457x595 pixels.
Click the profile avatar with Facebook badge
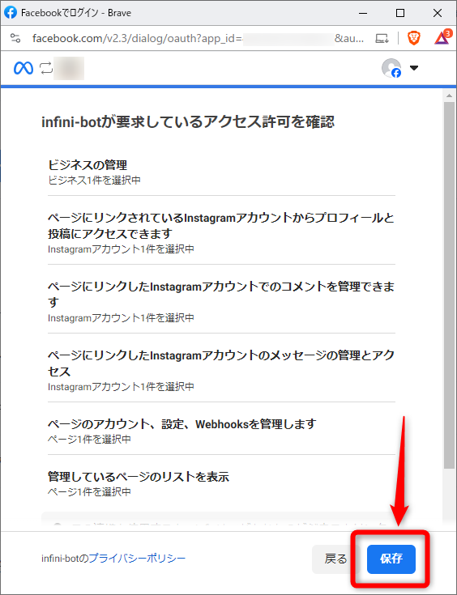[x=391, y=68]
